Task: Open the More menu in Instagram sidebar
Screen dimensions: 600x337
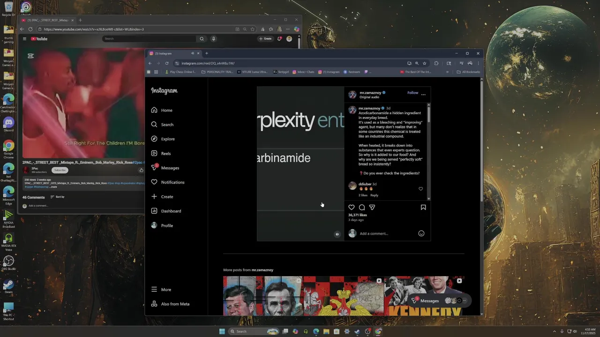Action: click(x=161, y=289)
